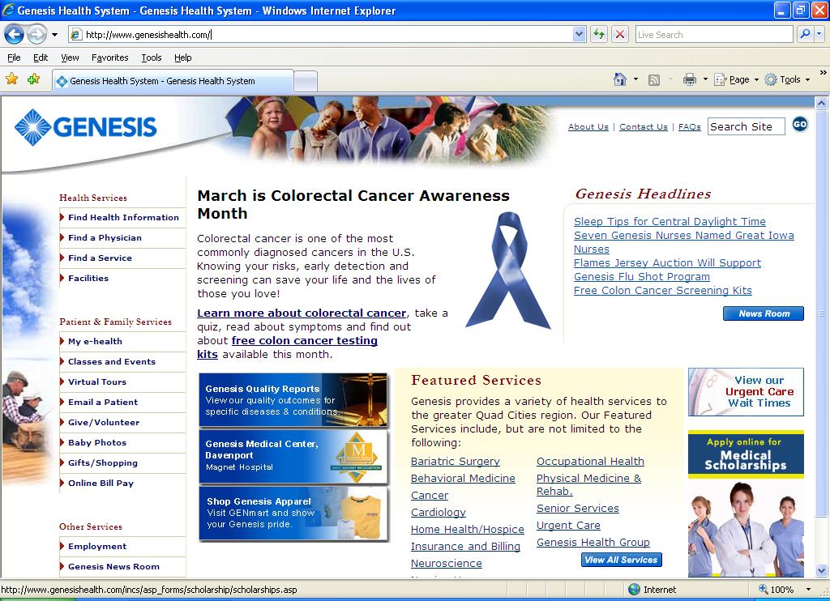Open the Medical Scholarships apply banner
The width and height of the screenshot is (830, 601).
pyautogui.click(x=746, y=504)
